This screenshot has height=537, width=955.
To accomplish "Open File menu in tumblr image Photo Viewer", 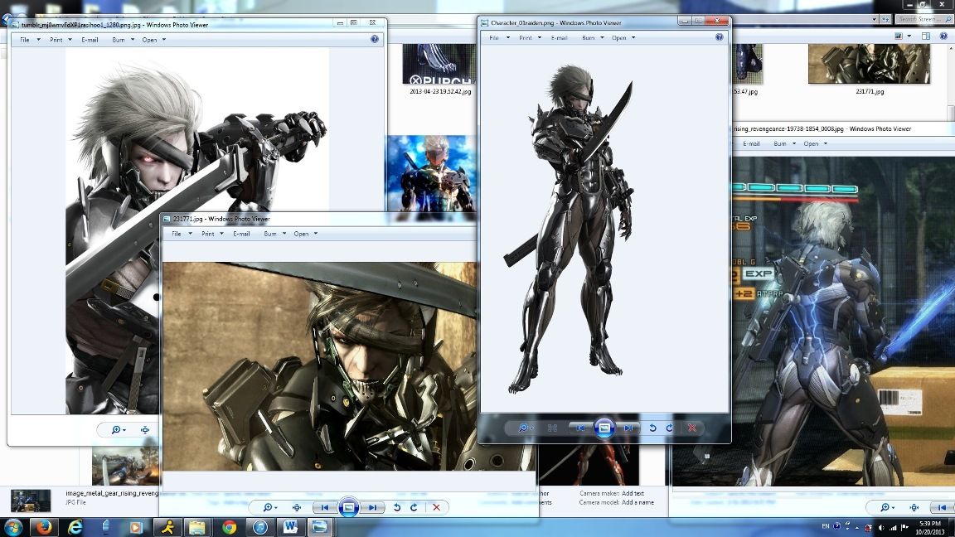I will pos(30,40).
